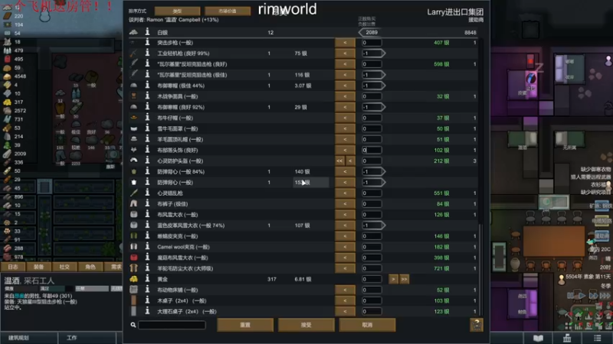Edit quantity field for 布部落头饰 row
Viewport: 613px width, 344px height.
pos(372,150)
